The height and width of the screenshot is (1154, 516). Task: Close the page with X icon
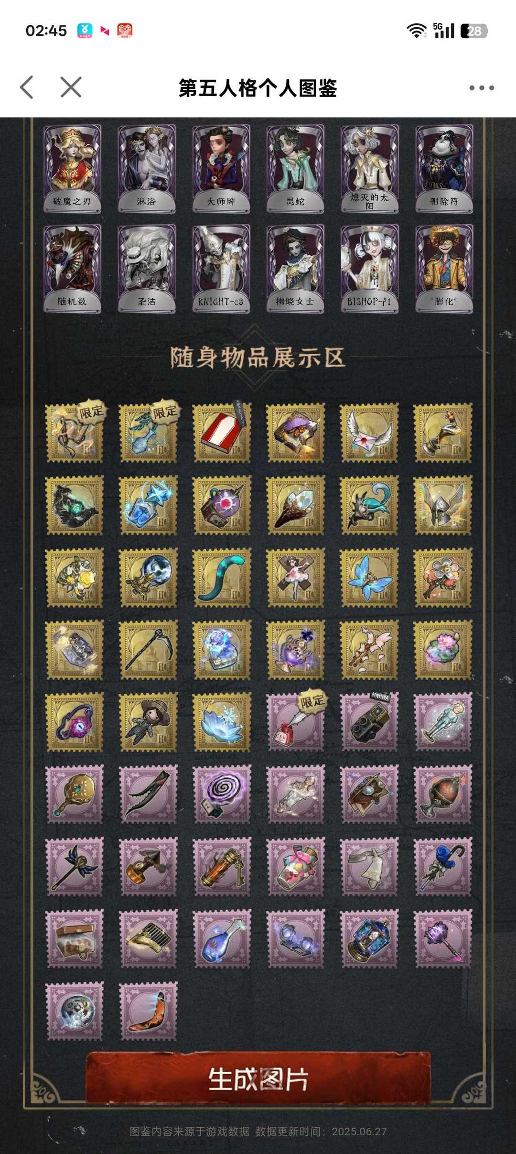(x=71, y=87)
